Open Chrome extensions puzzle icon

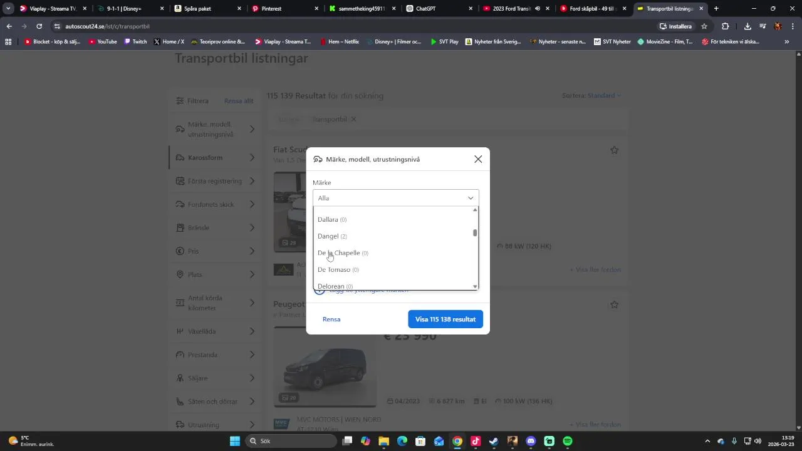725,26
